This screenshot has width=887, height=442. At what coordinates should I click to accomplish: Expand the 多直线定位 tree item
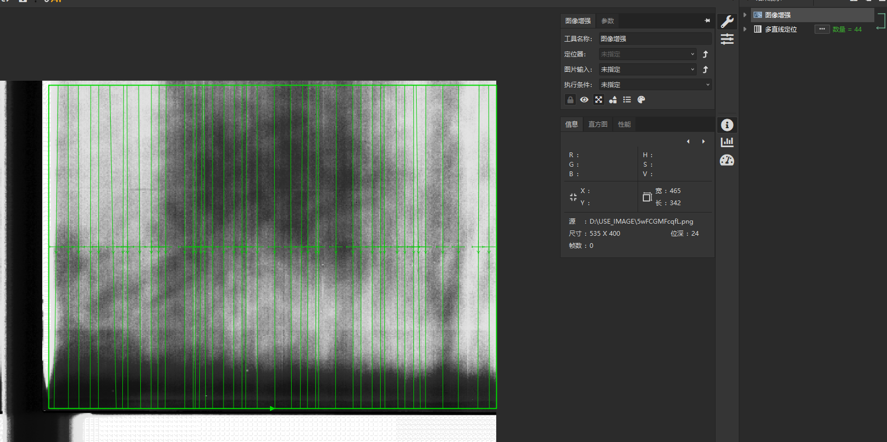745,29
